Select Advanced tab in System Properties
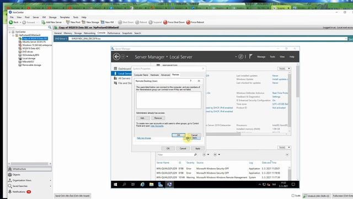 [x=165, y=75]
